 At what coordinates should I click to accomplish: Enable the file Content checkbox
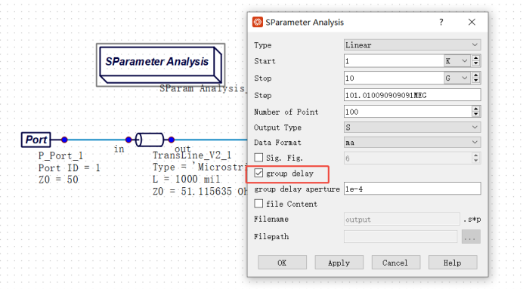click(258, 204)
